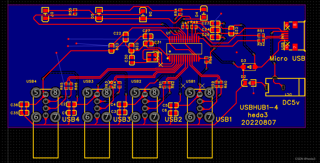This screenshot has width=320, height=163.
Task: Select capacitor C1 footprint
Action: [x=72, y=113]
